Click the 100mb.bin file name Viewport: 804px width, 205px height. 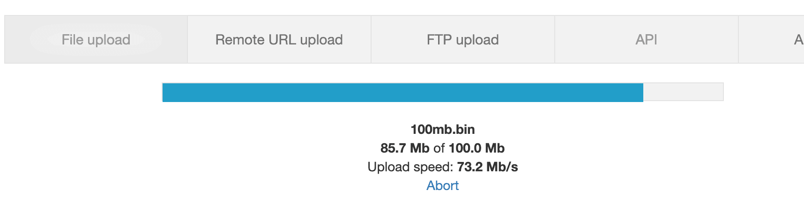coord(442,130)
